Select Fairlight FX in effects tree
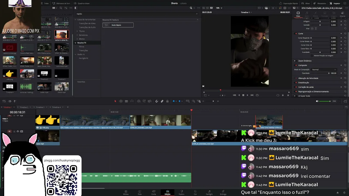 (83, 58)
